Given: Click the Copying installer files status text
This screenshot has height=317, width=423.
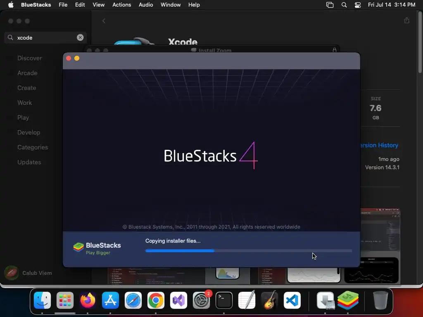Looking at the screenshot, I should (173, 241).
